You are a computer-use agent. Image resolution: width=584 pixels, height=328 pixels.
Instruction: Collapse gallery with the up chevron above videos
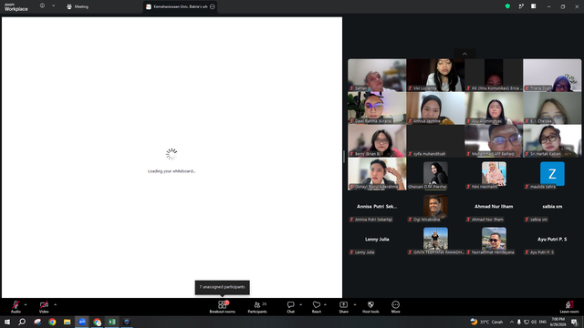click(x=464, y=54)
